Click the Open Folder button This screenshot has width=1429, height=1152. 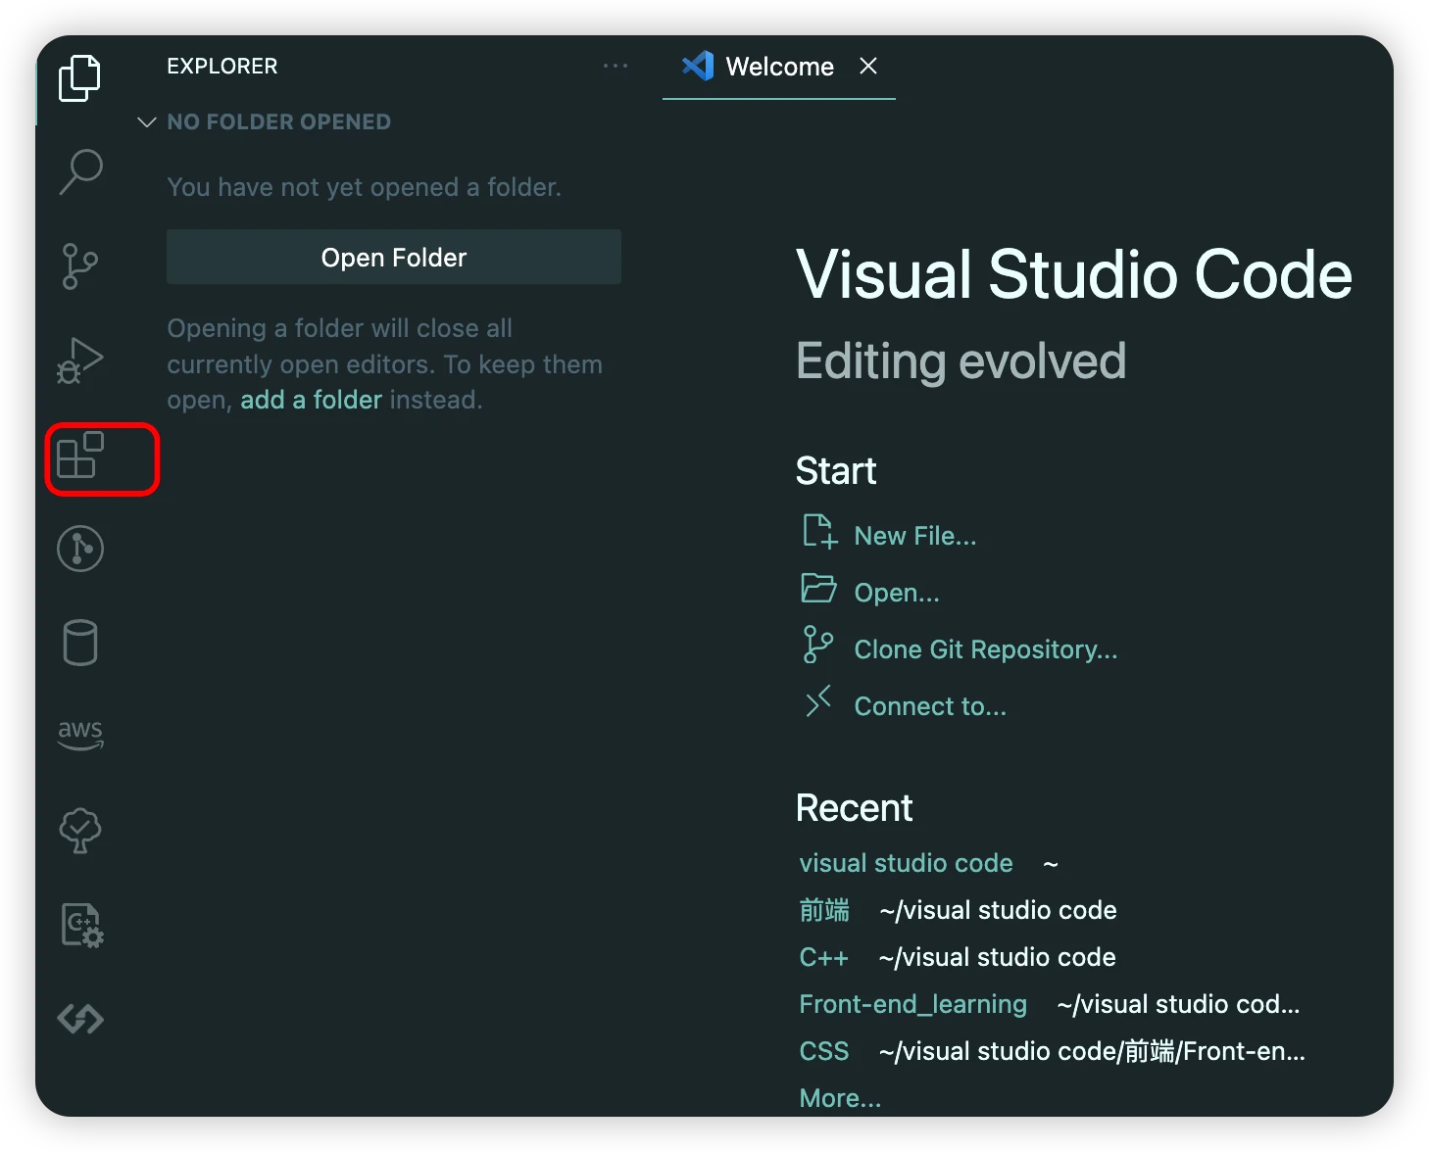(394, 257)
